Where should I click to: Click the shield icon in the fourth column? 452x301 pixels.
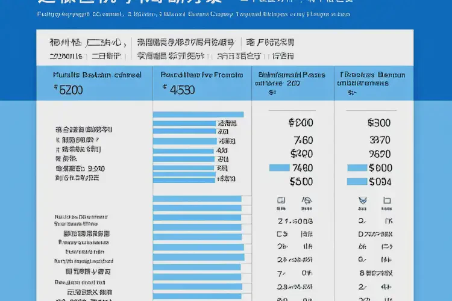pyautogui.click(x=363, y=201)
